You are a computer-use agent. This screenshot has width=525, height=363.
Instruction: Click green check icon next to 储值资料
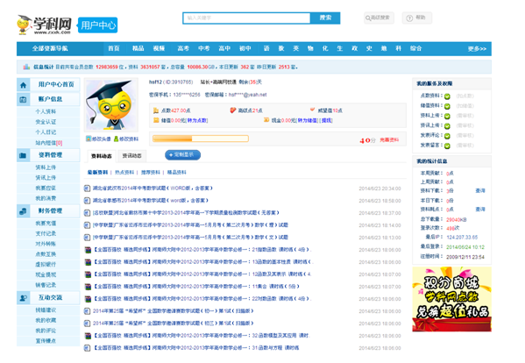[x=447, y=106]
